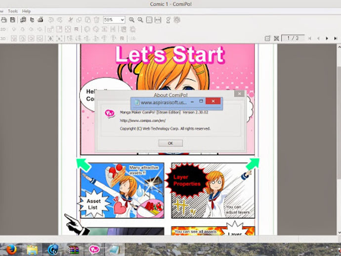Click the Delete trash can icon
The image size is (341, 256).
pos(96,20)
